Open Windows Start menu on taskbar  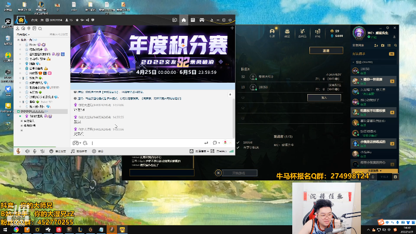(x=5, y=229)
